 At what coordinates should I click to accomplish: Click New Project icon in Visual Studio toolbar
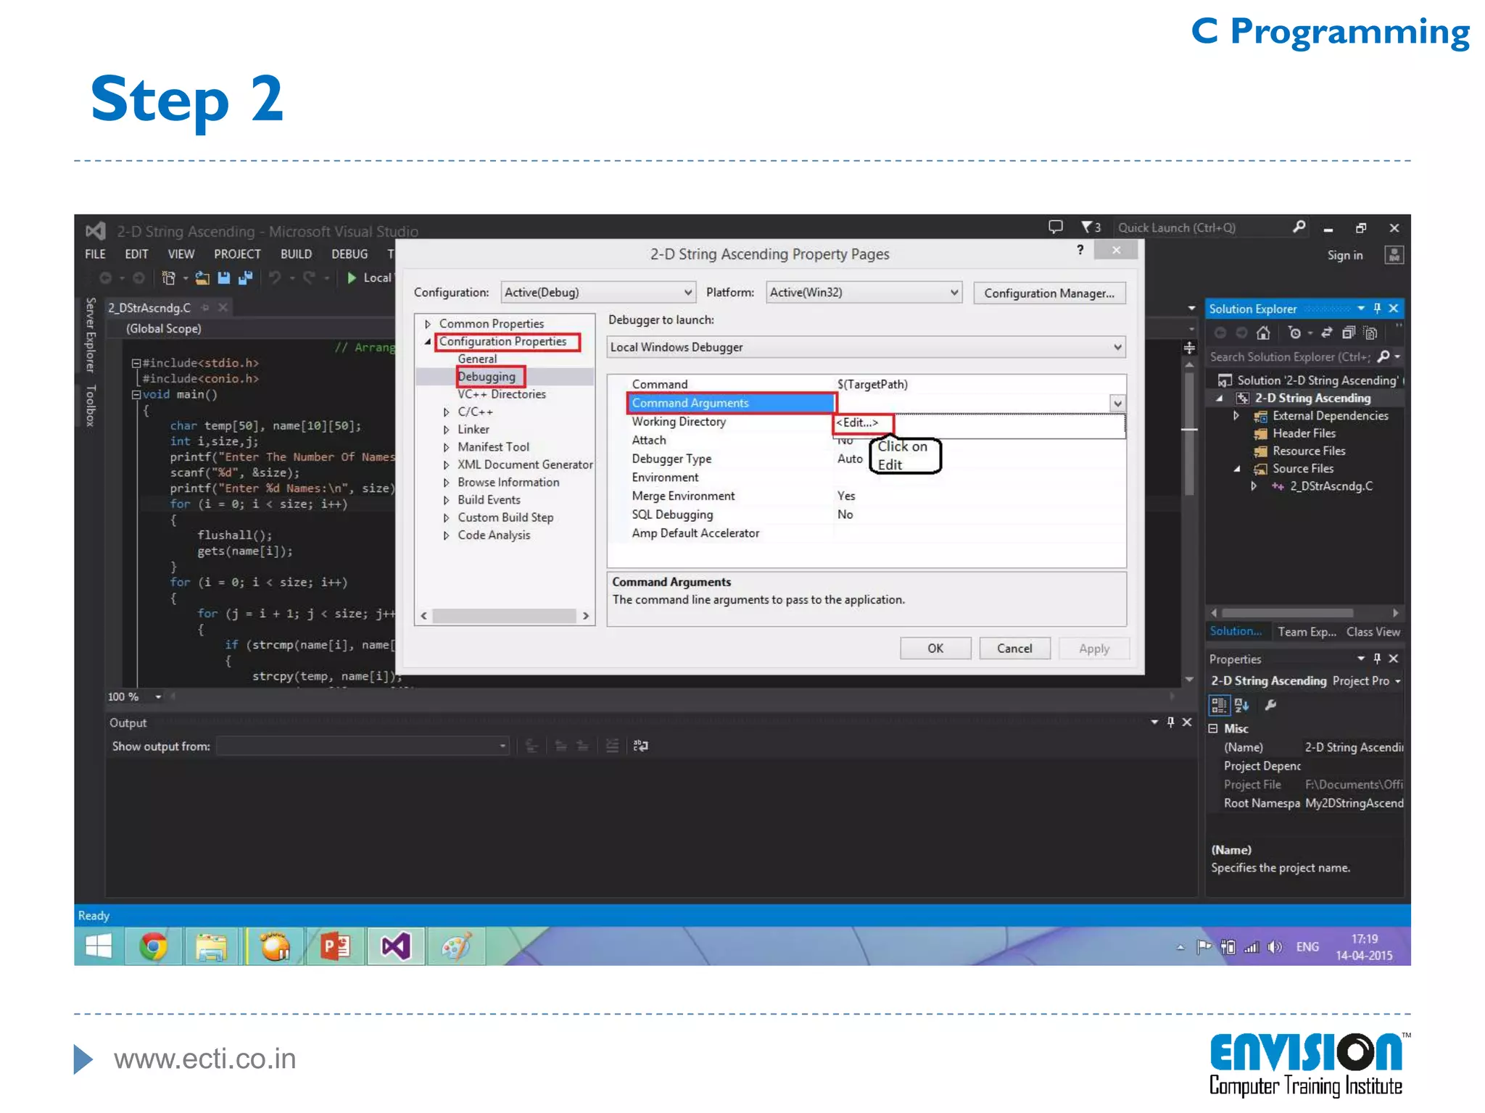tap(168, 278)
